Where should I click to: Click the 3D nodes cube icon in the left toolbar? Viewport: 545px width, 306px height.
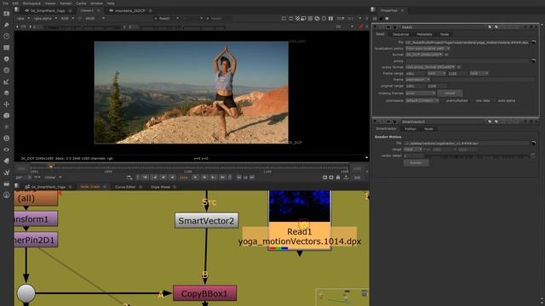point(6,116)
